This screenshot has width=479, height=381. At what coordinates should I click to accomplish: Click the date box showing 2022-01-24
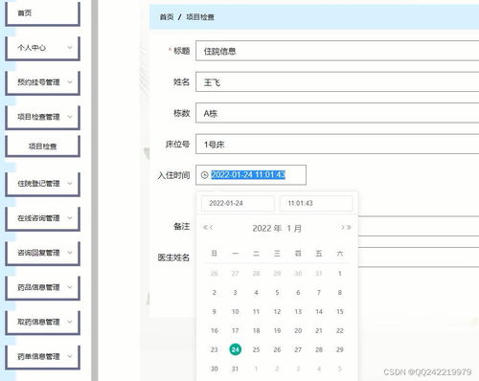(x=238, y=203)
